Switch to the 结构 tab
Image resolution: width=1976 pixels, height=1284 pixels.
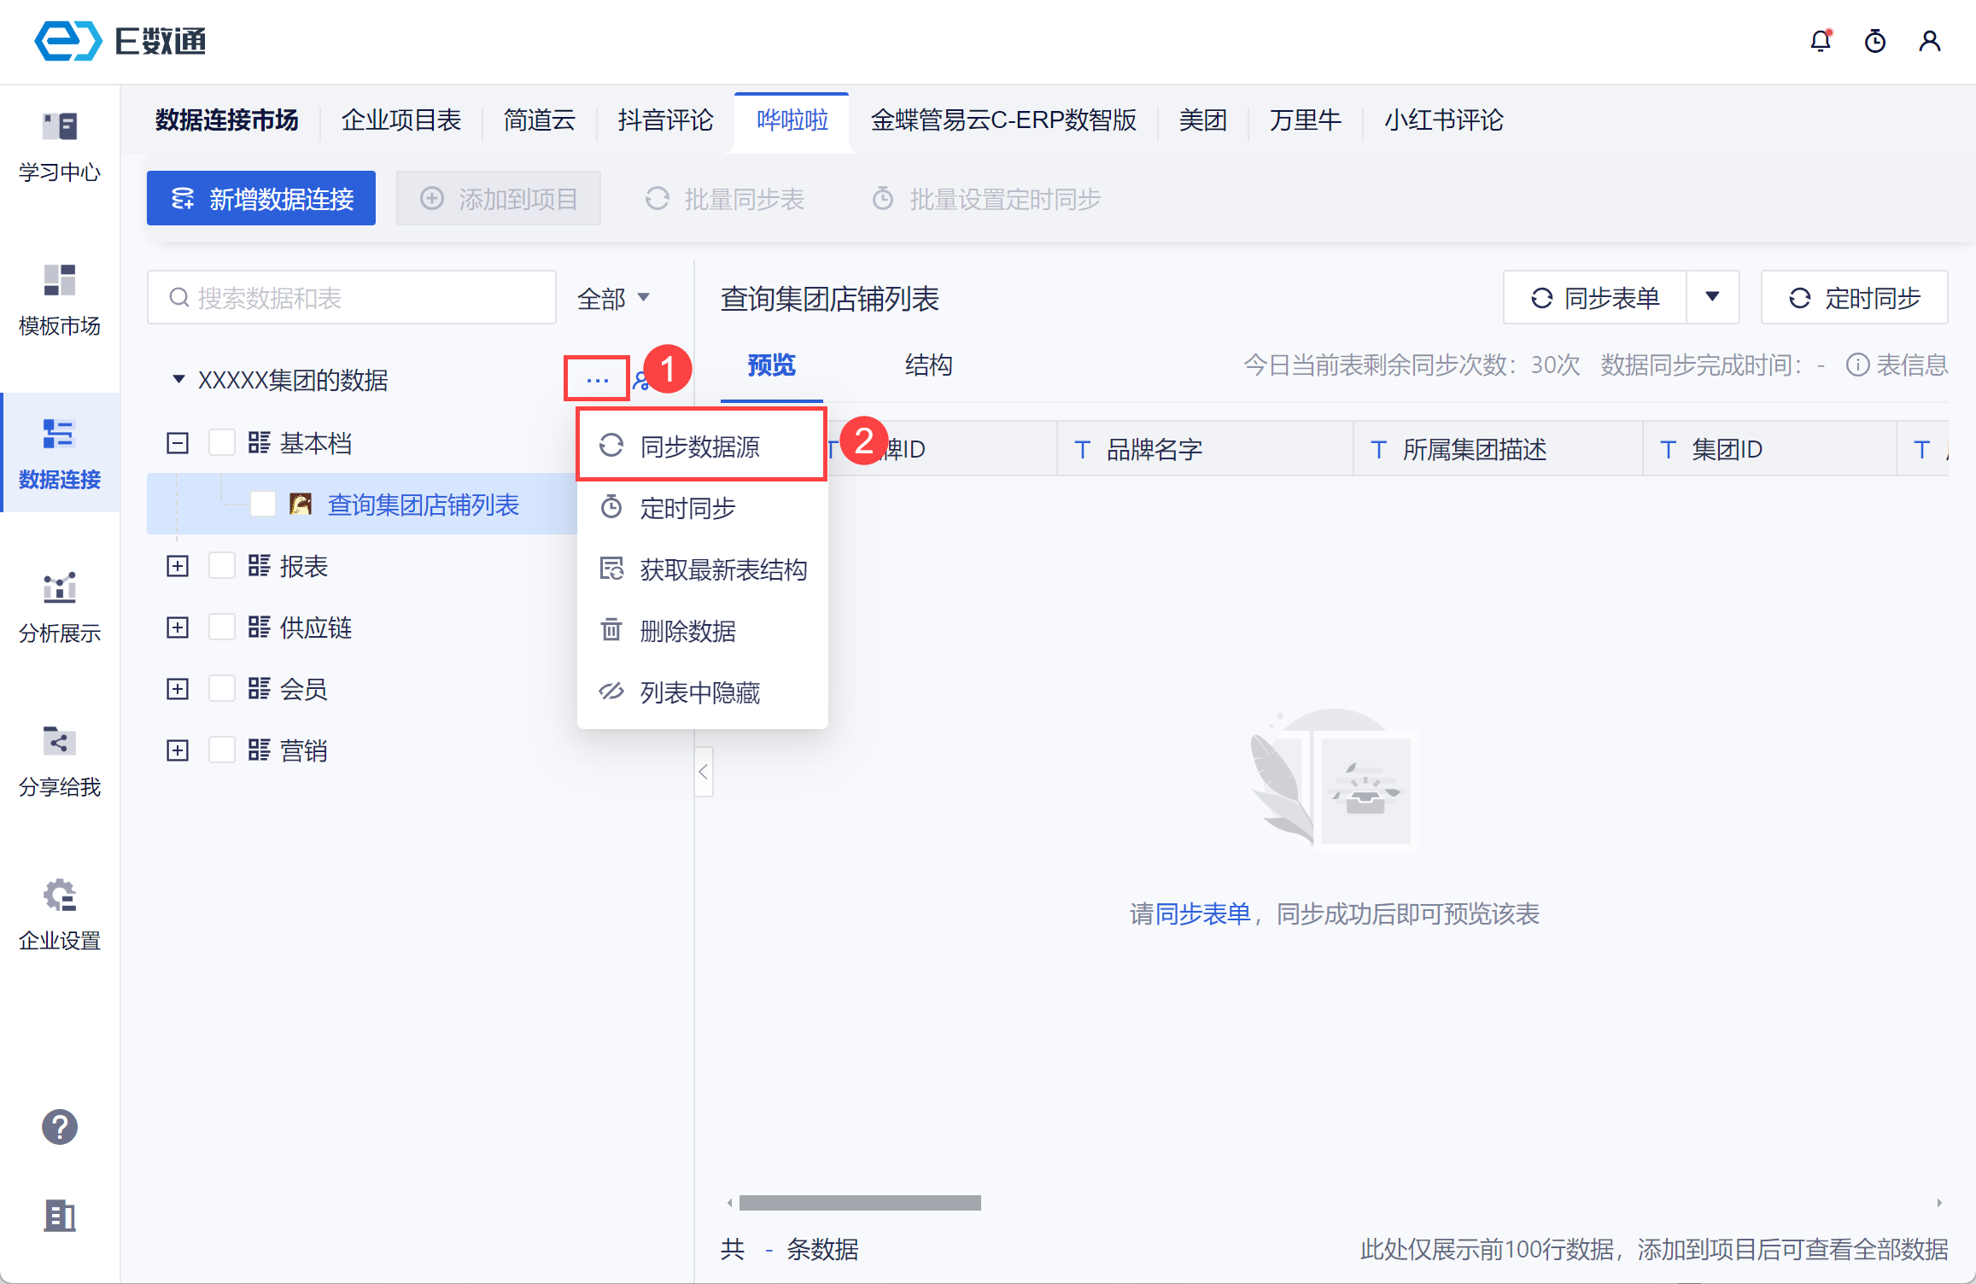(928, 365)
